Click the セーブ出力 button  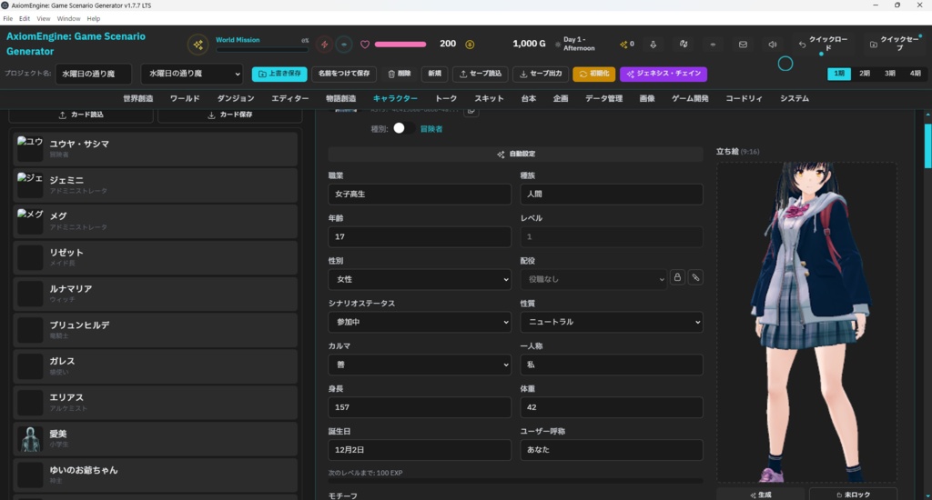pos(541,74)
